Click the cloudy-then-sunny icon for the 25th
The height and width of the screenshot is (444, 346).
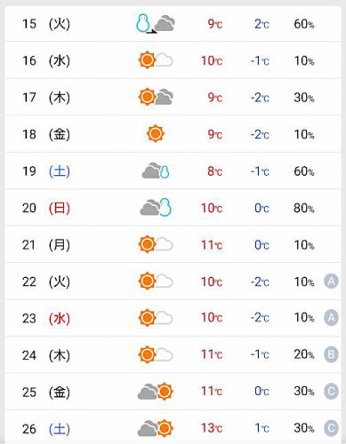[156, 392]
